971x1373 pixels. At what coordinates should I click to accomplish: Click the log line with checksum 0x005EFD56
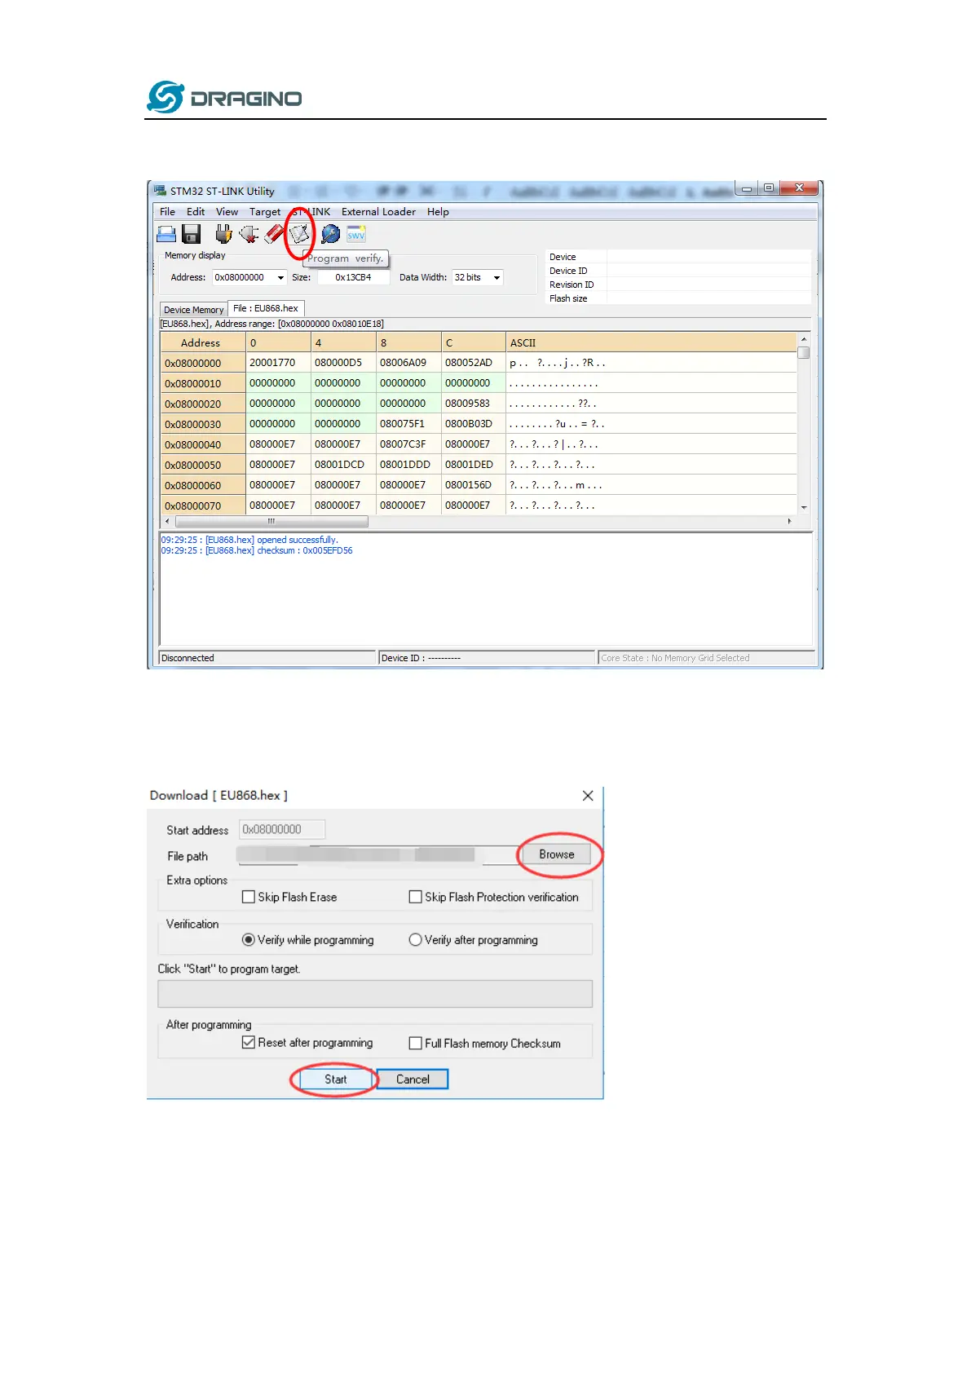click(x=257, y=551)
